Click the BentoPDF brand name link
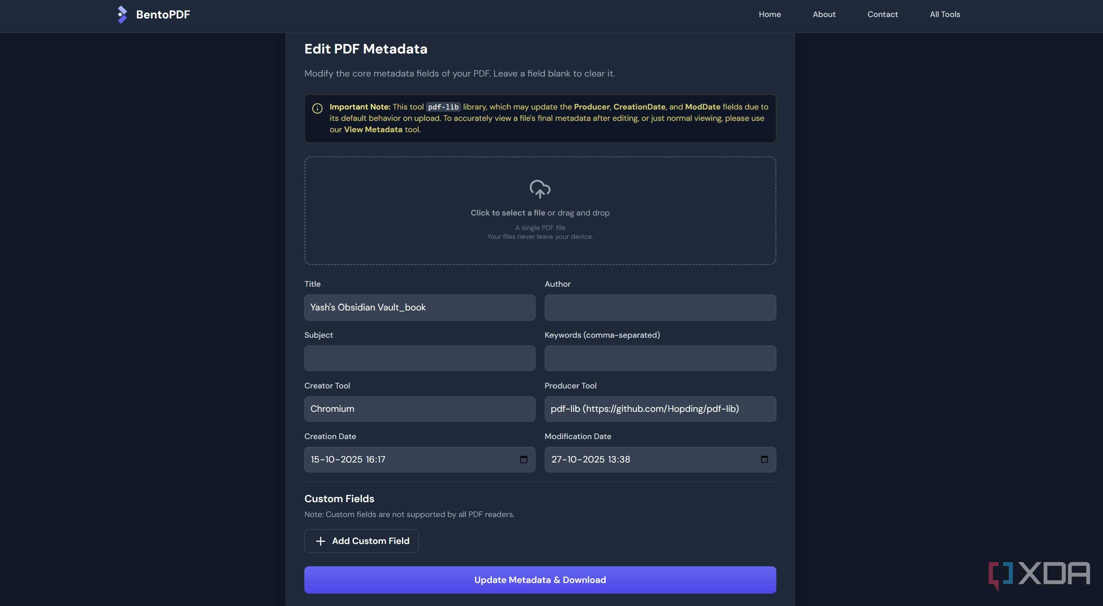This screenshot has width=1103, height=606. [x=163, y=15]
